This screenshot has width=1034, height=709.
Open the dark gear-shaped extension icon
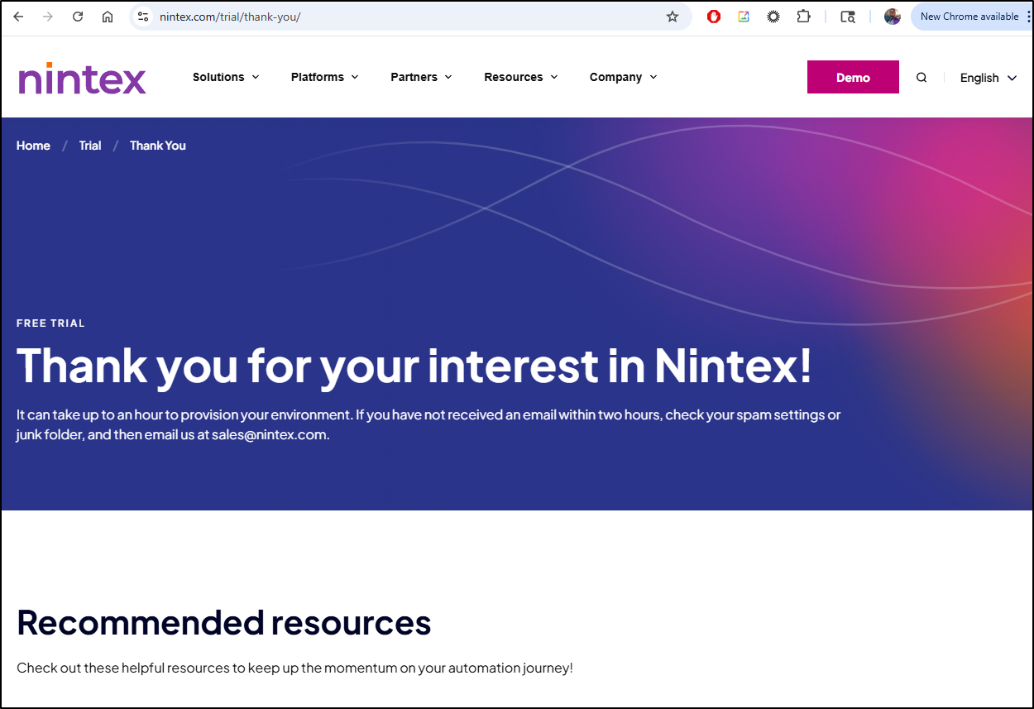click(773, 17)
